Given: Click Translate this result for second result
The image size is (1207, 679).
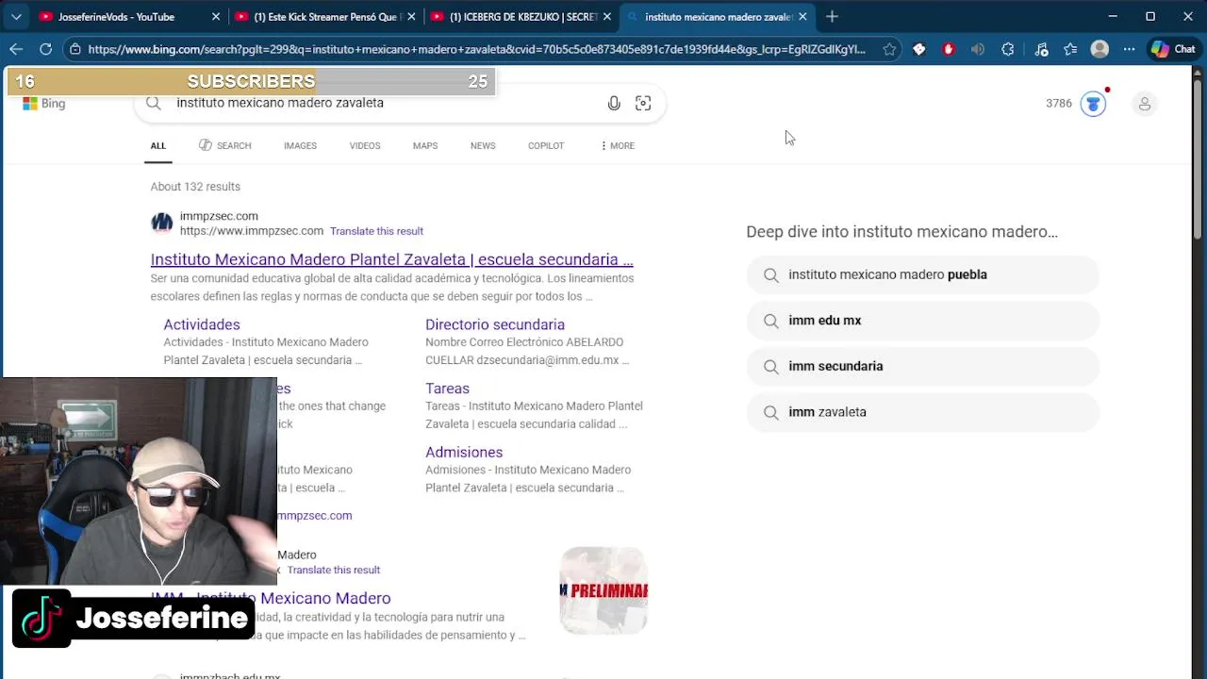Looking at the screenshot, I should coord(334,570).
